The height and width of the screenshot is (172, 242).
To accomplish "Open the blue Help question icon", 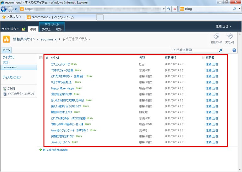I will (234, 50).
